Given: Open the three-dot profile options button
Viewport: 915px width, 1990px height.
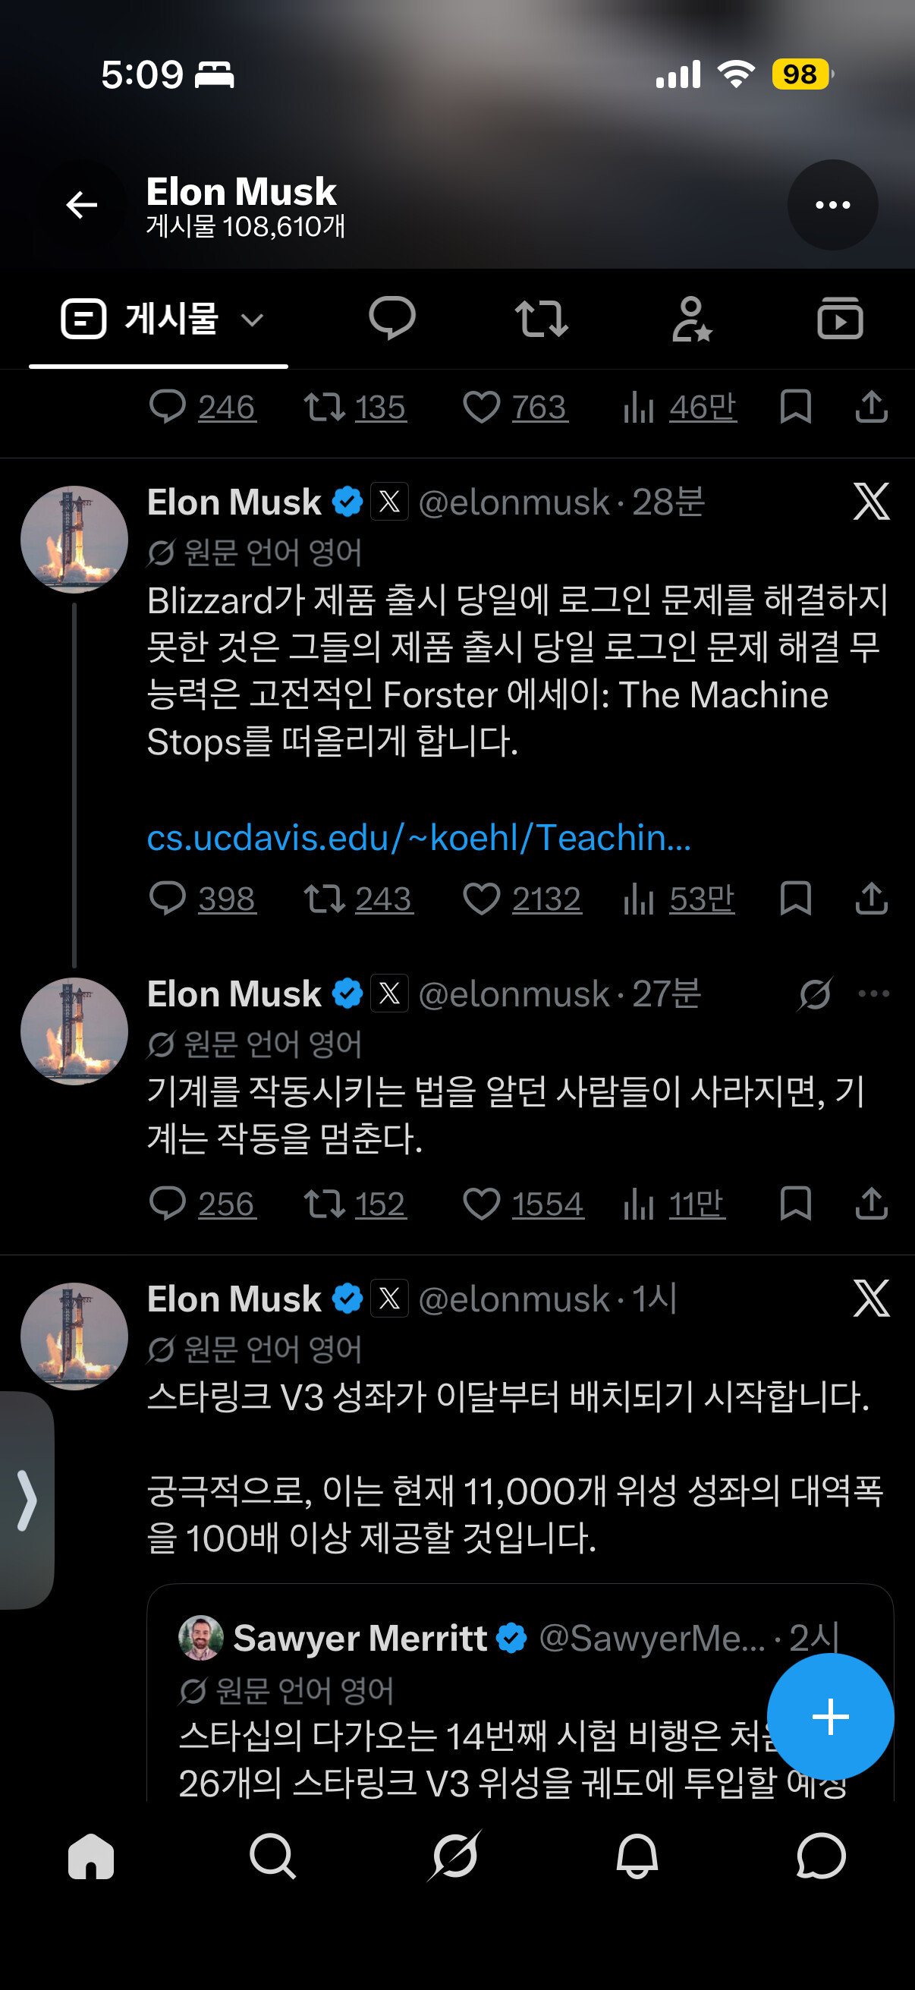Looking at the screenshot, I should (832, 205).
